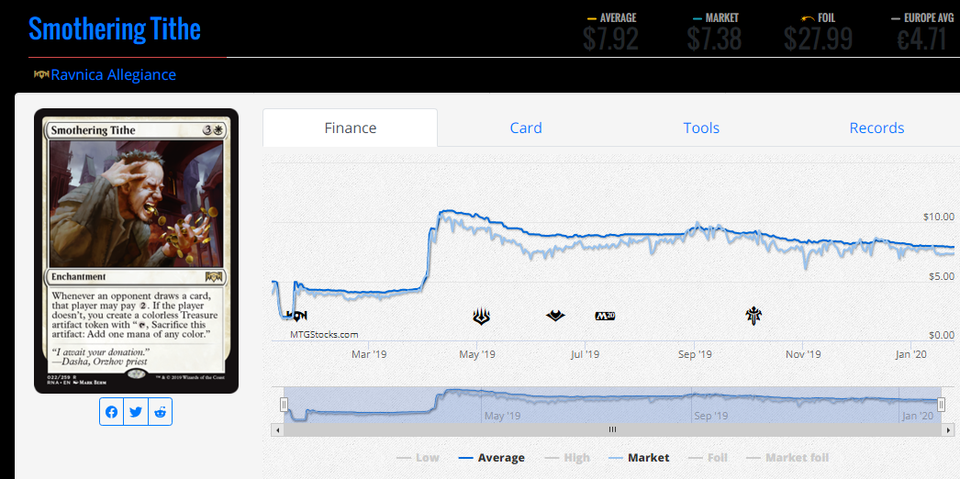This screenshot has width=960, height=479.
Task: Open the Records tab
Action: [876, 128]
